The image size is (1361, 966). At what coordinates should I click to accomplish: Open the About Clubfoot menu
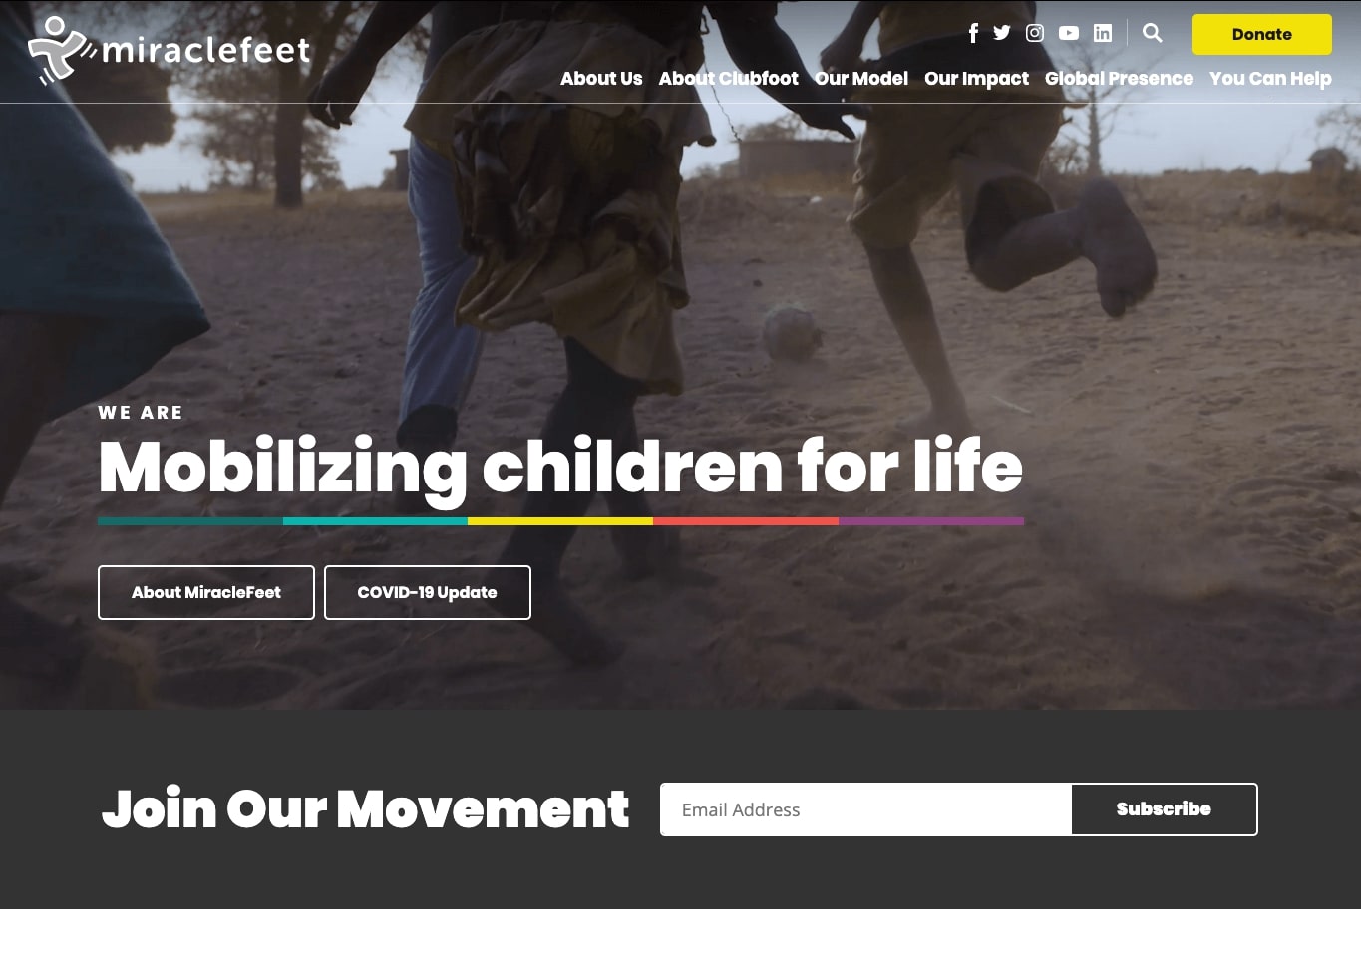tap(729, 79)
